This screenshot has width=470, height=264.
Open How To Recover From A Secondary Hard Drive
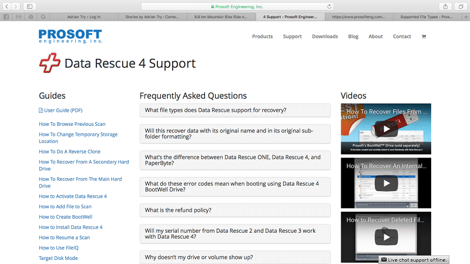point(83,165)
